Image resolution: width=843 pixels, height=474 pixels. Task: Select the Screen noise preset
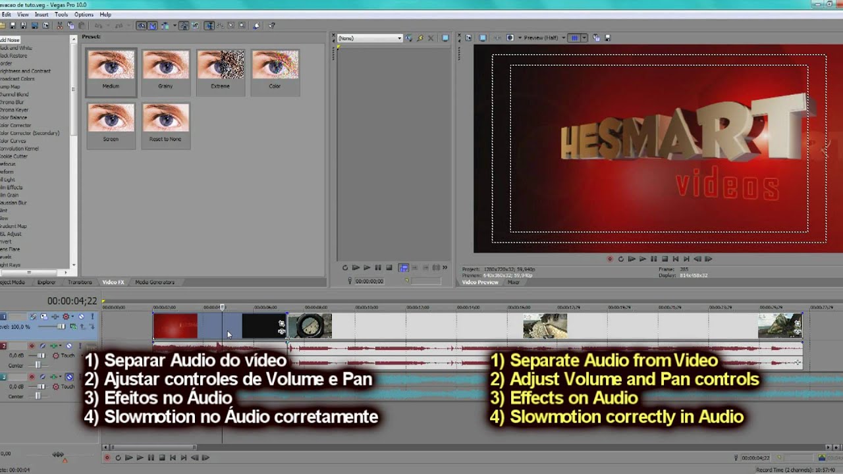point(111,124)
